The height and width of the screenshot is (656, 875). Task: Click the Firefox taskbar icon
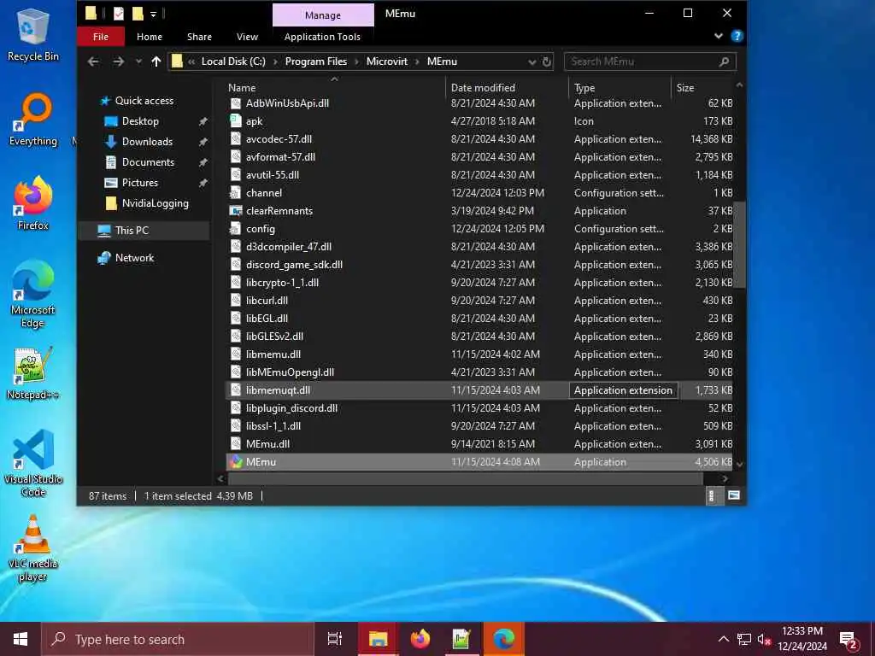[420, 639]
